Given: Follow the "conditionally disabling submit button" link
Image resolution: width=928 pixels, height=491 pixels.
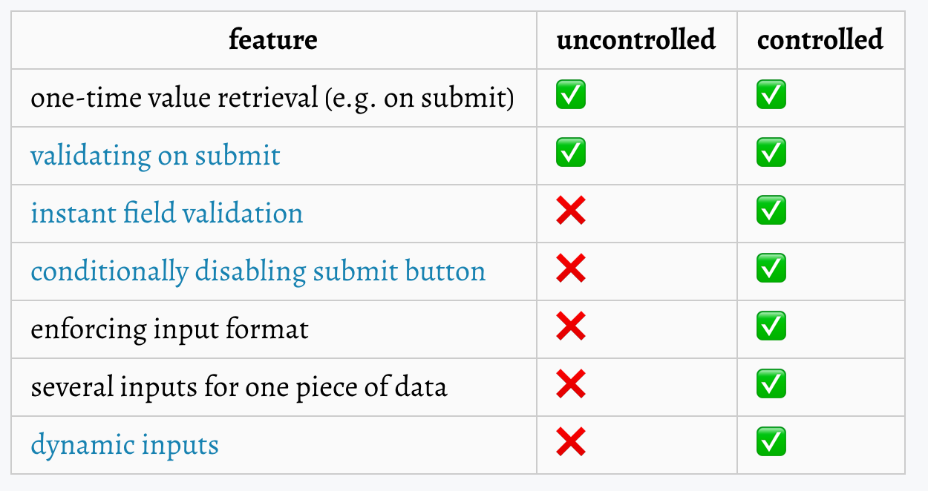Looking at the screenshot, I should 258,271.
